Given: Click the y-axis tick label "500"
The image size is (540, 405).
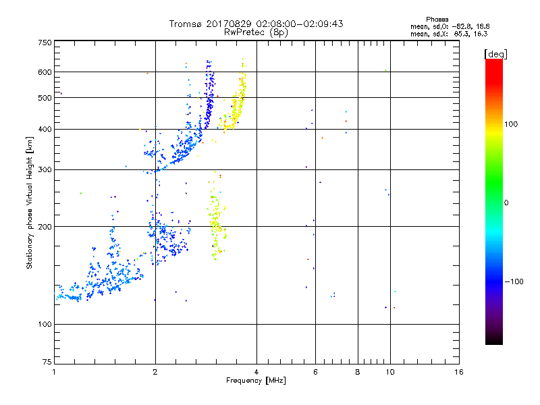Looking at the screenshot, I should click(x=45, y=98).
